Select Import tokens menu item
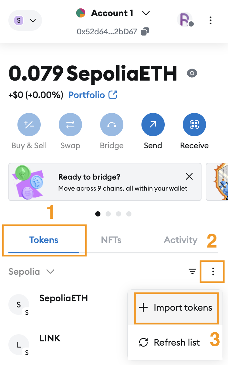 click(176, 307)
